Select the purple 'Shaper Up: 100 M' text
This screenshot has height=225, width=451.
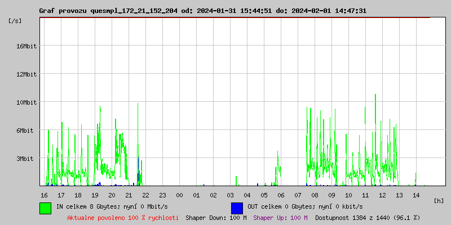[280, 217]
